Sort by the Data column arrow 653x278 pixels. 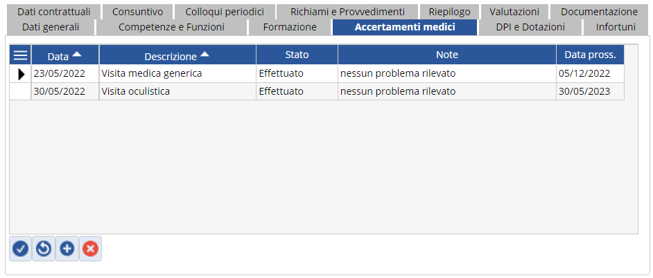pos(76,55)
